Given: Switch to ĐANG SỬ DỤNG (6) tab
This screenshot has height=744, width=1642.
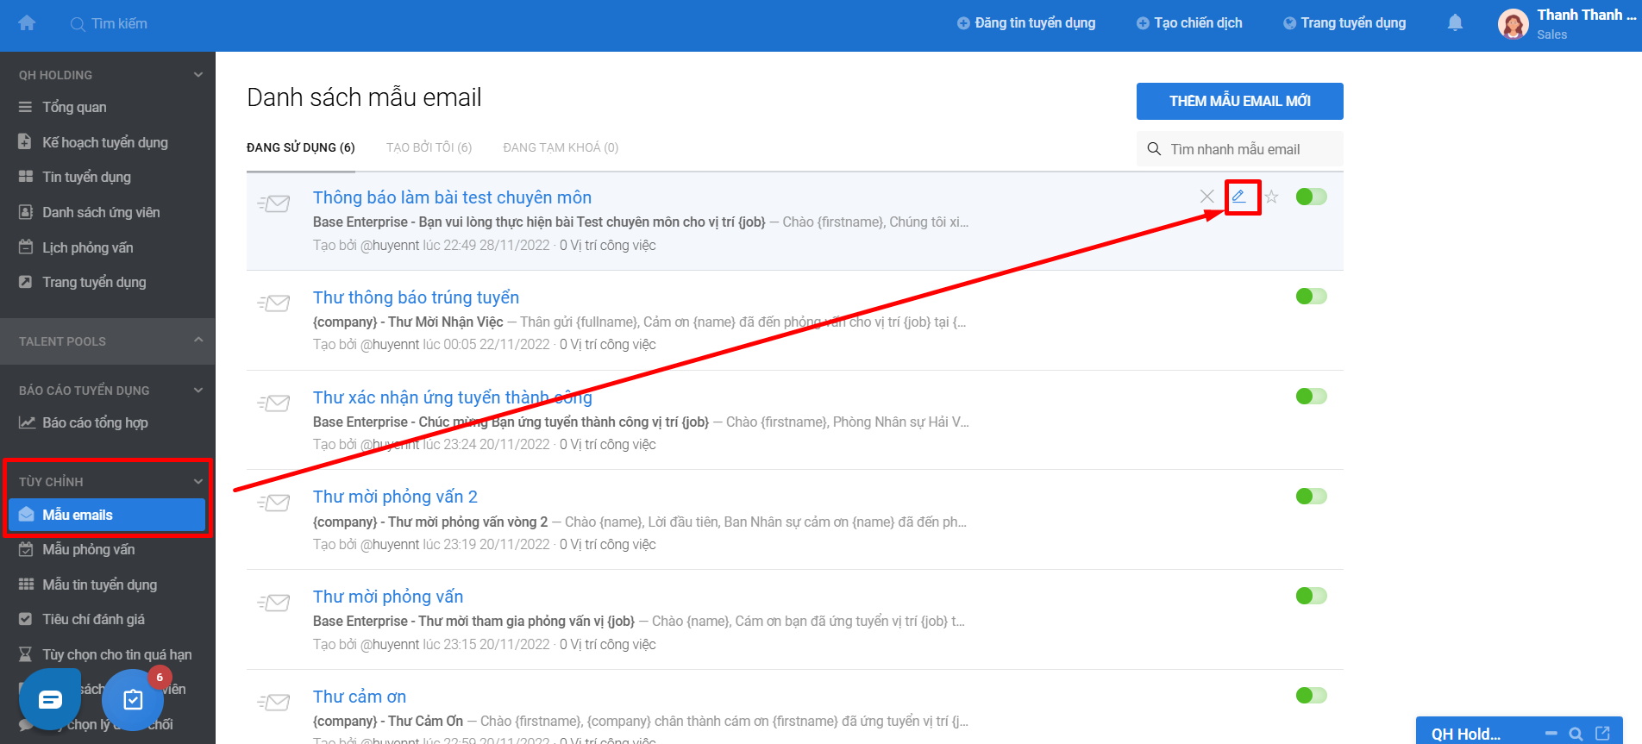Looking at the screenshot, I should (301, 147).
